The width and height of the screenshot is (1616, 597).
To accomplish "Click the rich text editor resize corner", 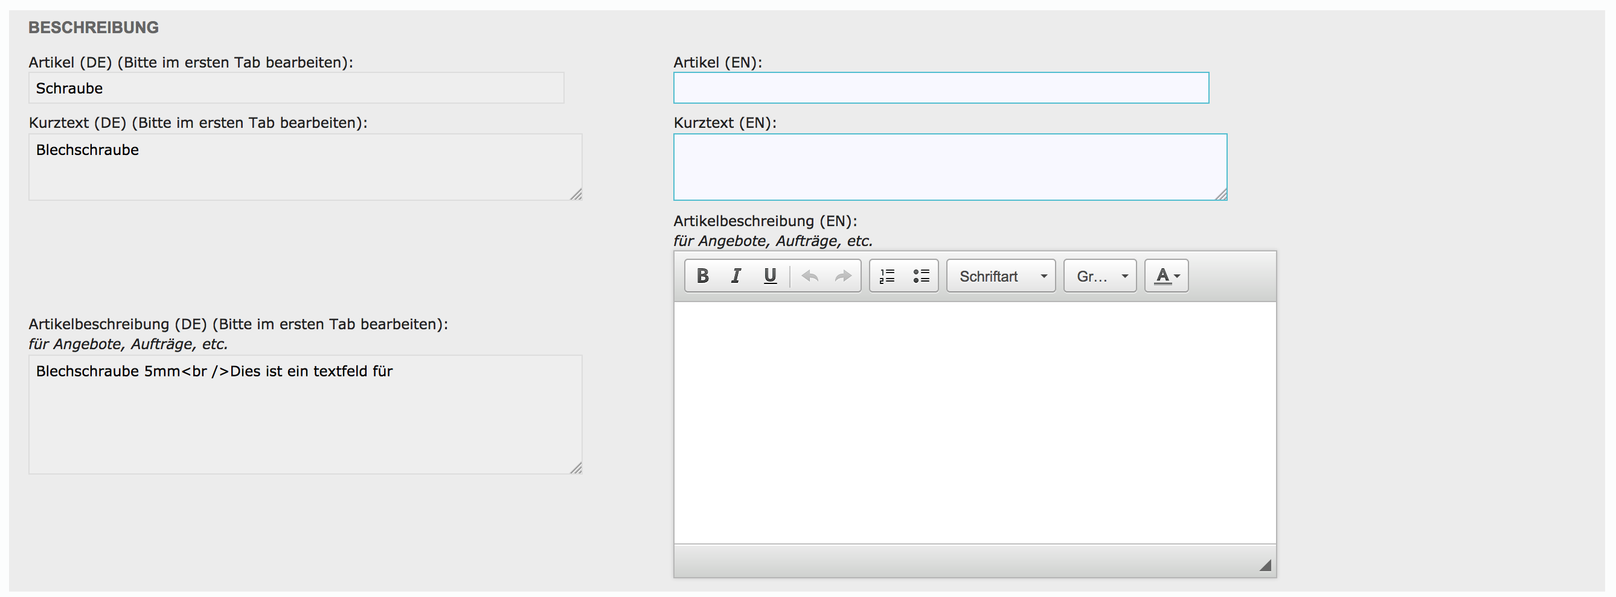I will click(1265, 566).
